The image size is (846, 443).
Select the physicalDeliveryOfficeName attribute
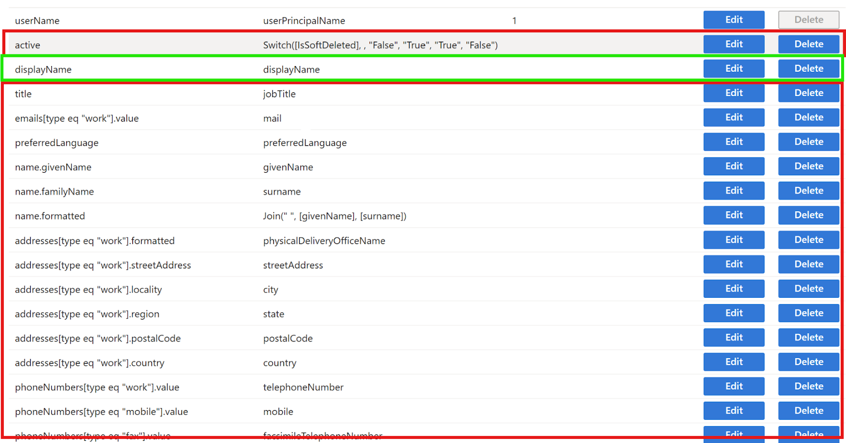click(324, 241)
